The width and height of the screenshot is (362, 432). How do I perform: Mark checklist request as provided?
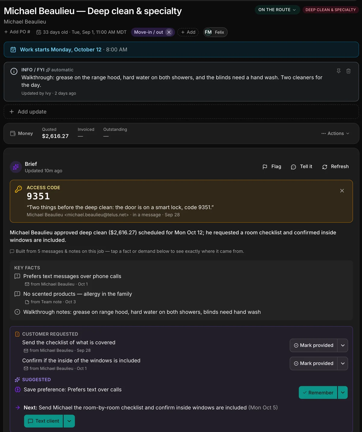(x=313, y=345)
